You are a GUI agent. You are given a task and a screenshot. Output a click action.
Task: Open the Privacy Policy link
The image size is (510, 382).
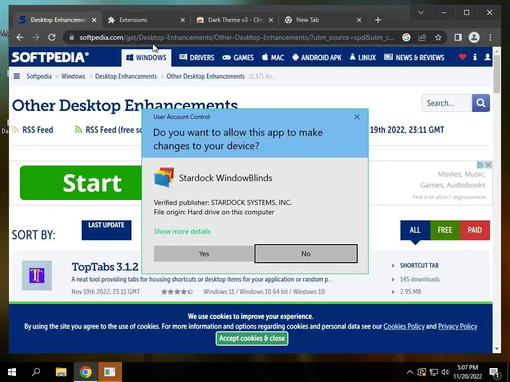[x=458, y=326]
